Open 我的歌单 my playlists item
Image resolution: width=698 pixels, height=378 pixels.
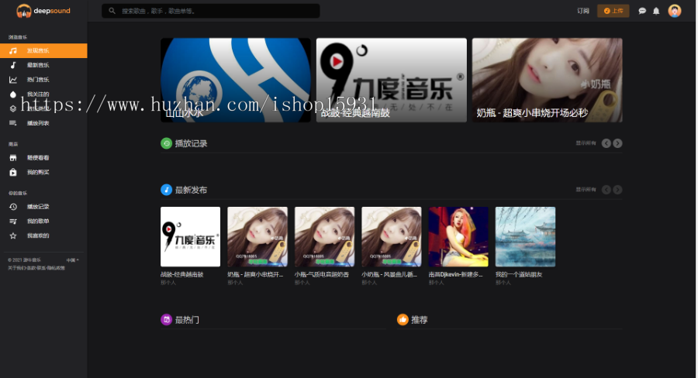tap(43, 221)
